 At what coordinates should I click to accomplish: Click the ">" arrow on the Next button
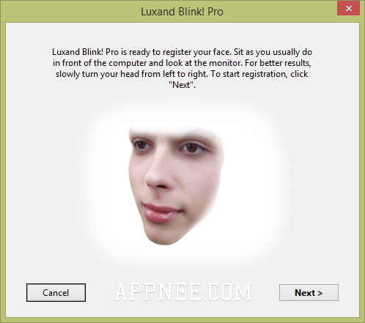point(320,293)
